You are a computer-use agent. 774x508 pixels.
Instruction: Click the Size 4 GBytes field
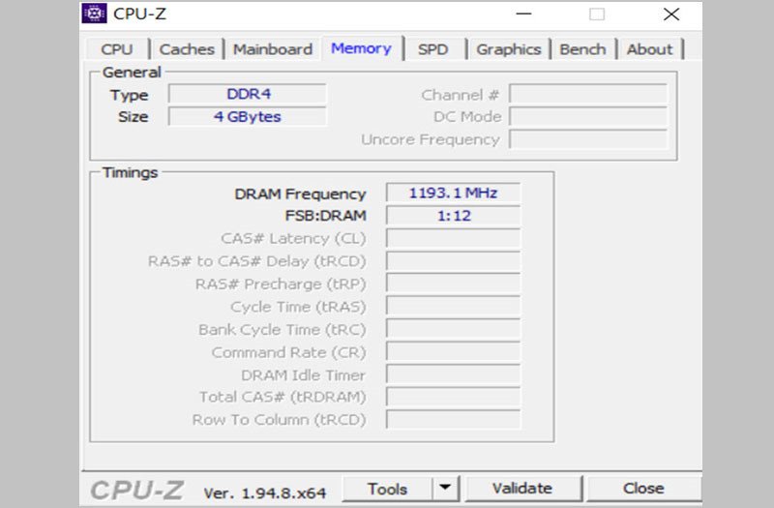click(248, 117)
